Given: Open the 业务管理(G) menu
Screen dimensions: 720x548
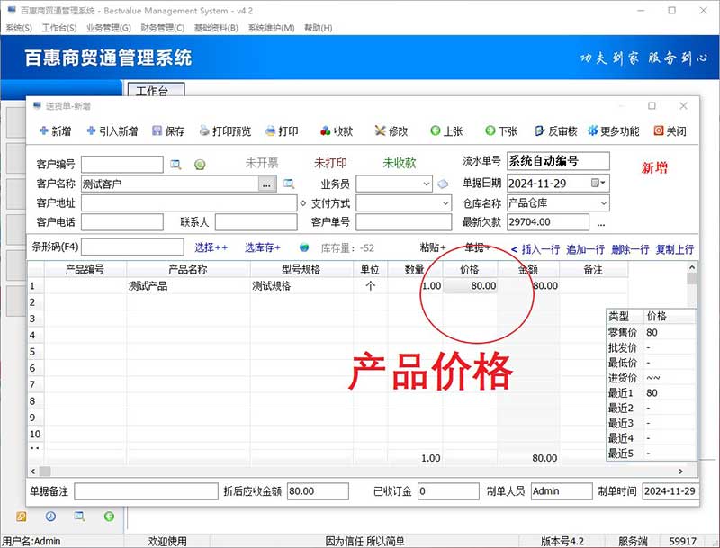Looking at the screenshot, I should pyautogui.click(x=109, y=28).
